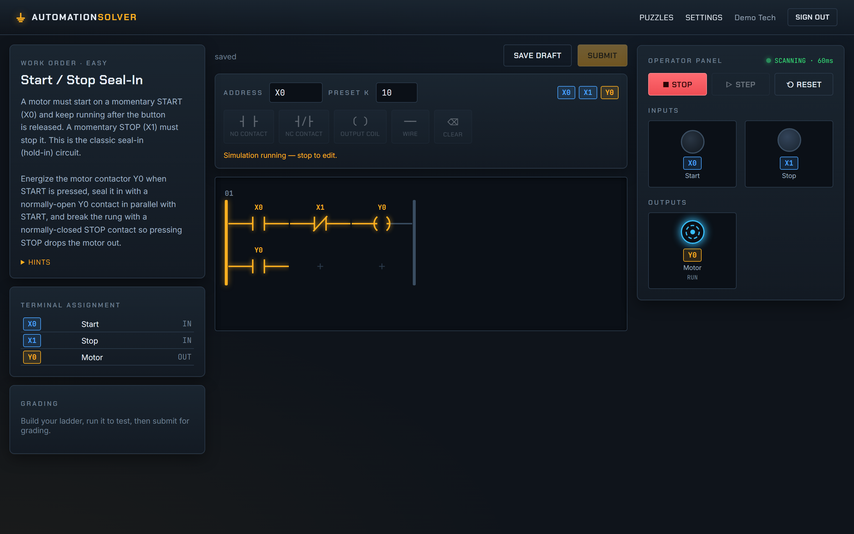Screen dimensions: 854x534
Task: Push the X0 Start input button
Action: pyautogui.click(x=692, y=142)
